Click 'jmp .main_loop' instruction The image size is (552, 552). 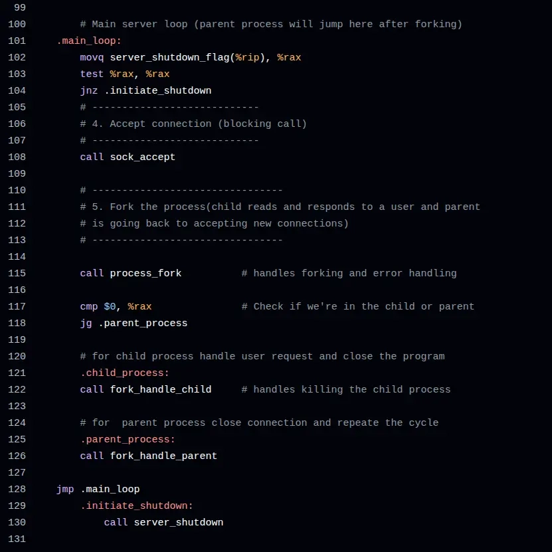point(98,490)
